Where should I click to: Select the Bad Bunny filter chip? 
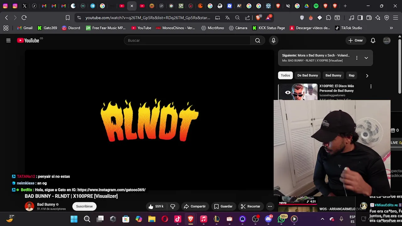[x=333, y=75]
